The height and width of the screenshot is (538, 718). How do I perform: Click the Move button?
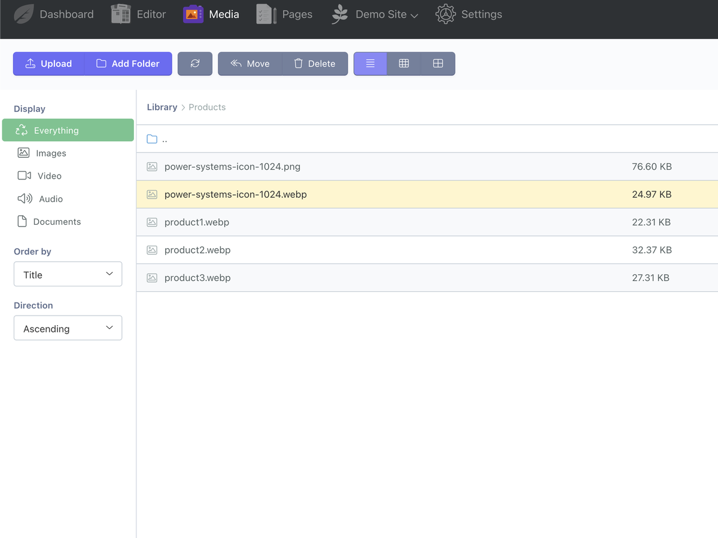click(250, 64)
